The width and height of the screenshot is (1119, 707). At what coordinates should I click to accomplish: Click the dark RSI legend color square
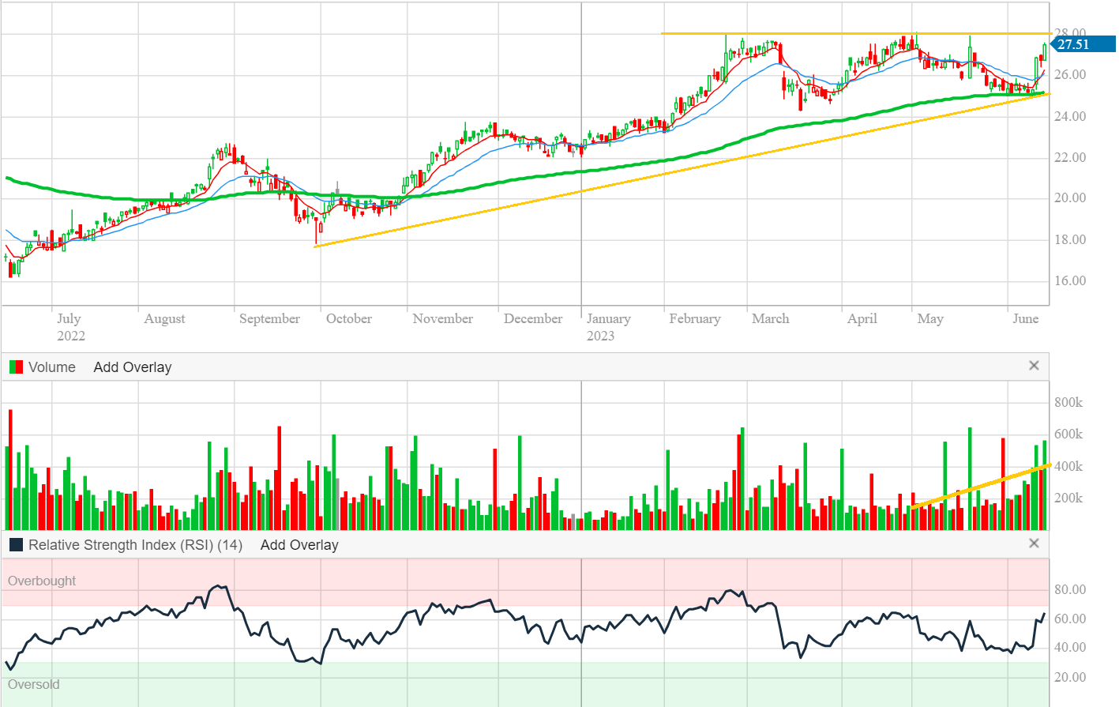16,545
